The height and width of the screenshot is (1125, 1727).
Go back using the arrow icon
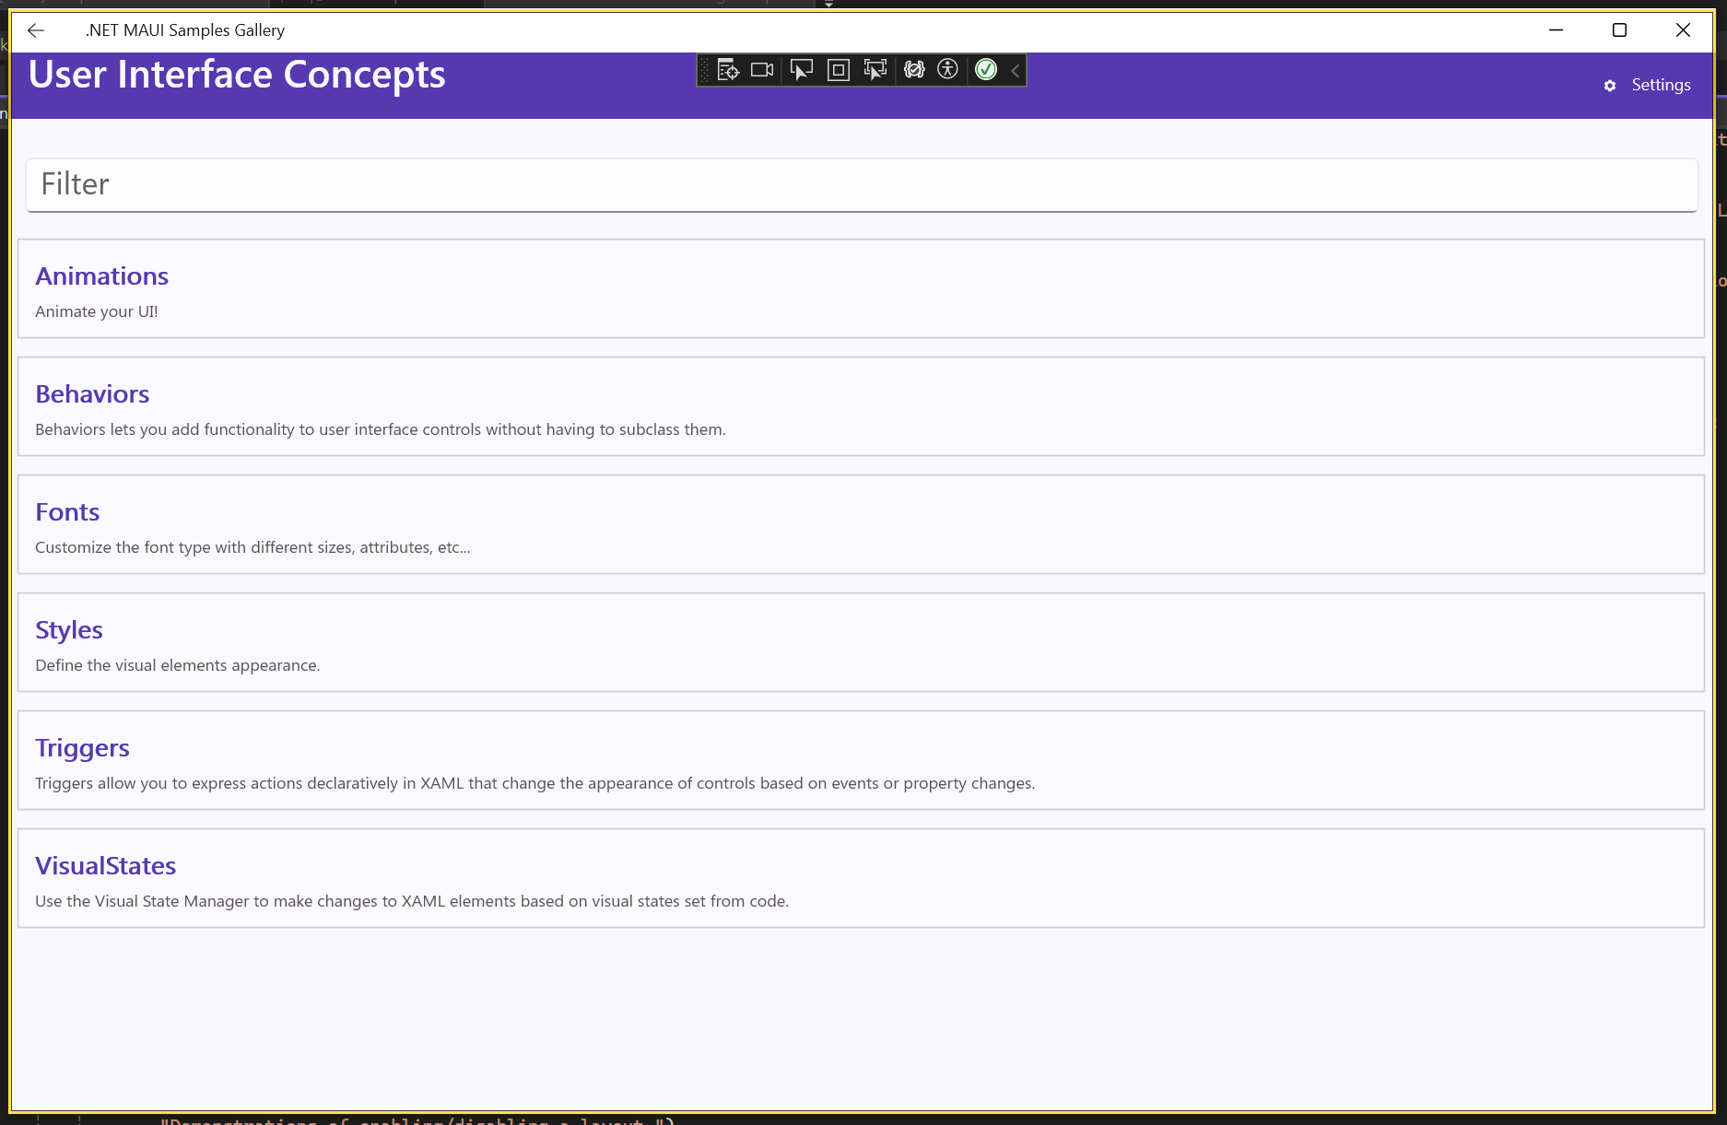coord(36,30)
